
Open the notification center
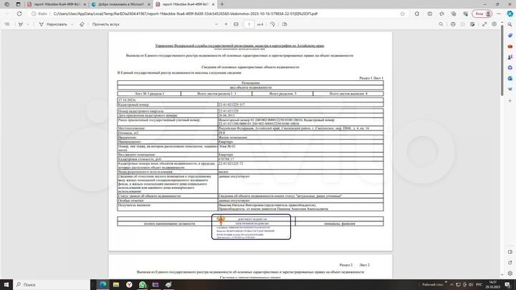pyautogui.click(x=508, y=285)
